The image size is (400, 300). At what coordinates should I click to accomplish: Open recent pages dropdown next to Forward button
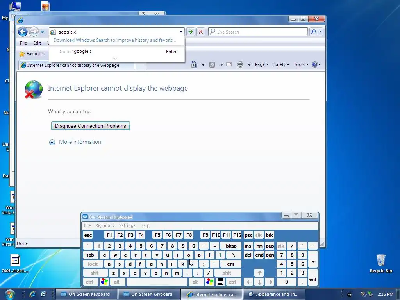click(42, 32)
